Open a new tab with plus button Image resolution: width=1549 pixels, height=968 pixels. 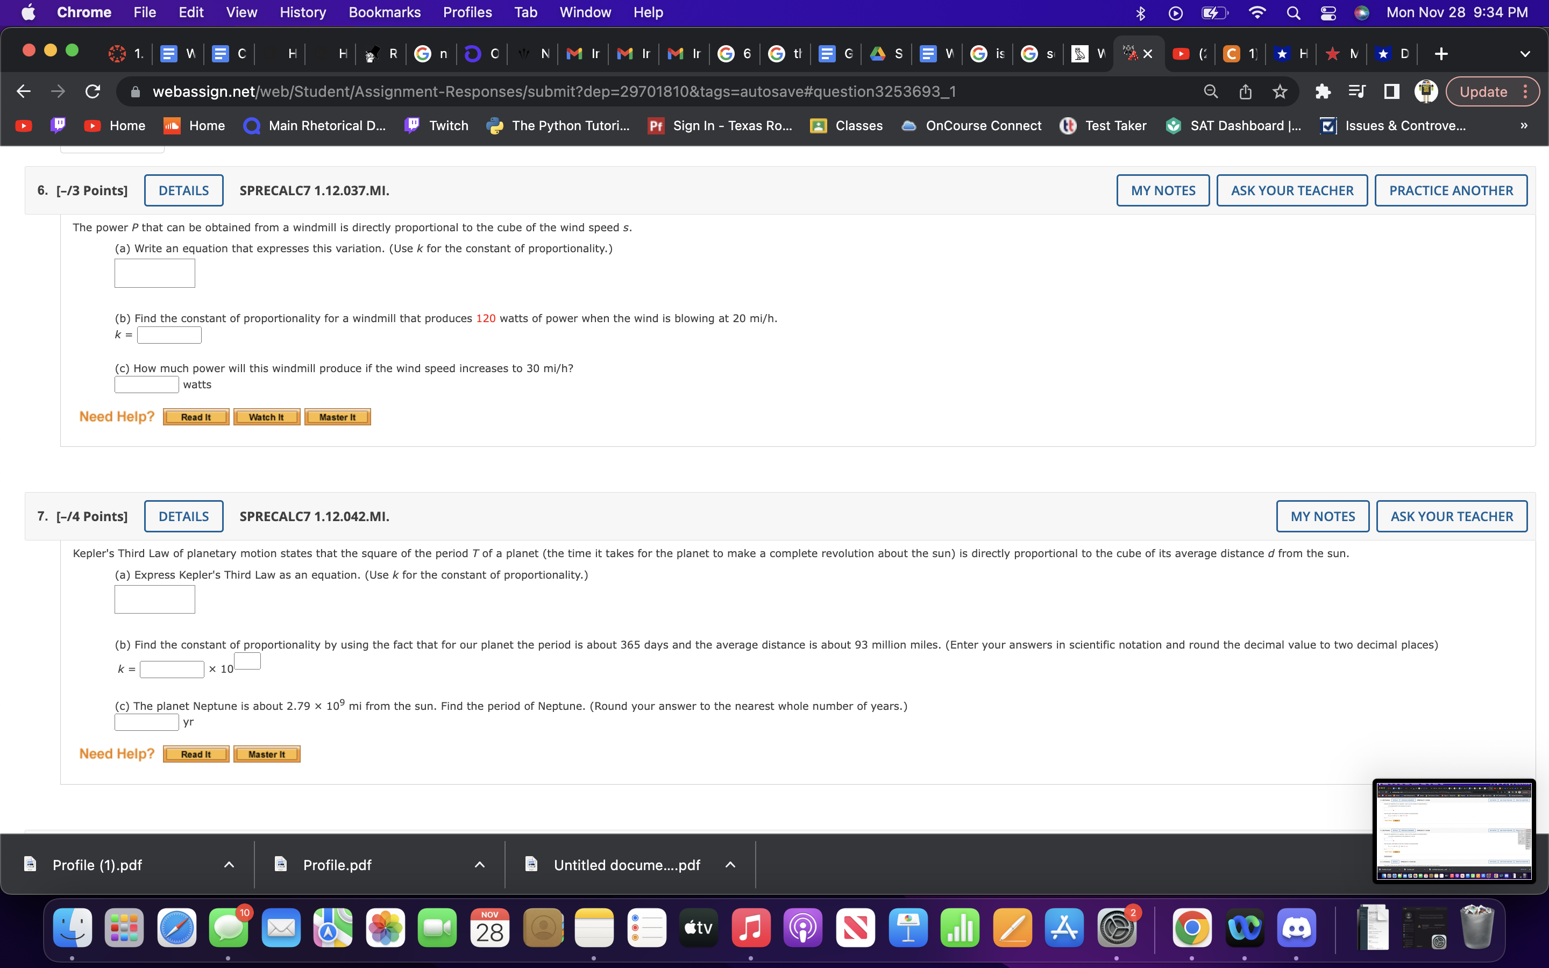tap(1441, 54)
